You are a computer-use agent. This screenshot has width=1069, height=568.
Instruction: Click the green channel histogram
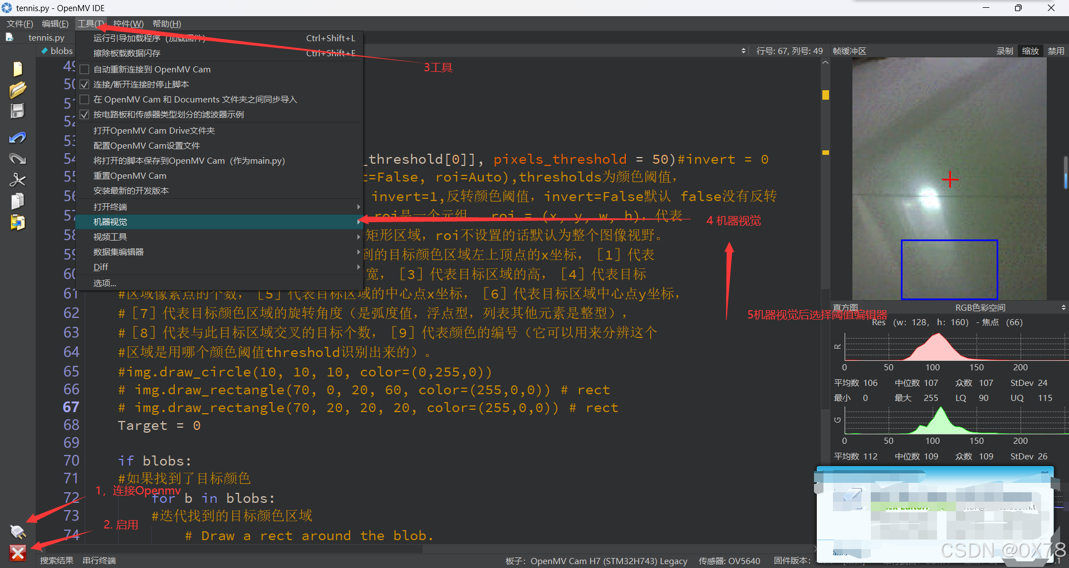coord(956,420)
